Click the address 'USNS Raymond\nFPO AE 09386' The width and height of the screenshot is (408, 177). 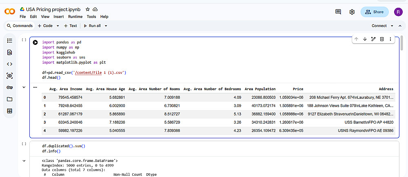point(366,131)
